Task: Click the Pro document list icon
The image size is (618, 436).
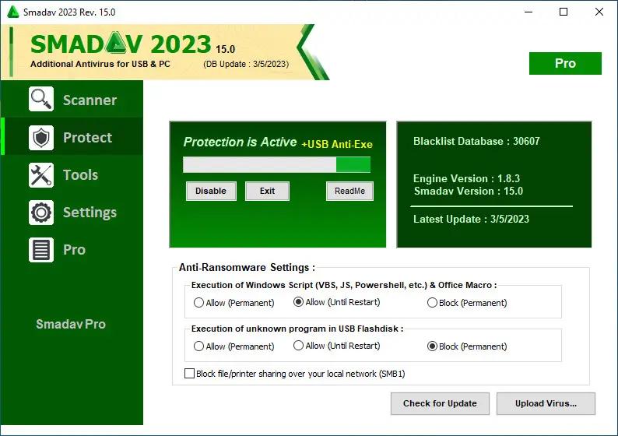Action: [x=41, y=250]
